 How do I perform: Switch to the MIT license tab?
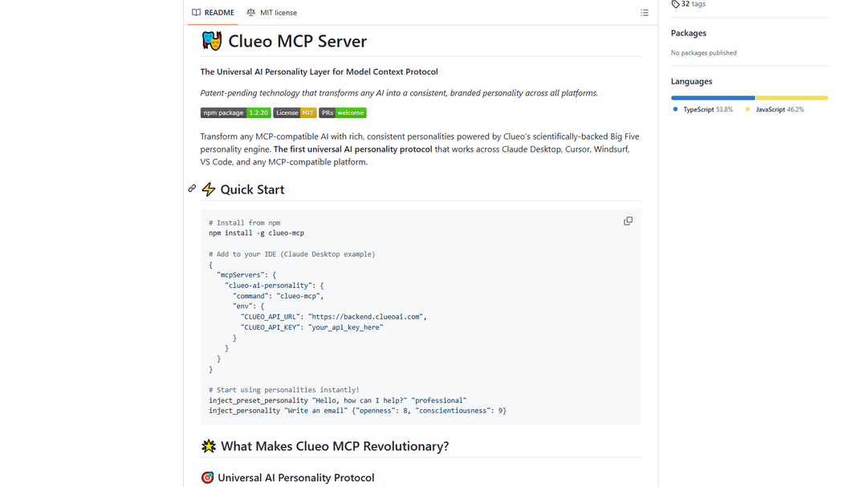271,12
